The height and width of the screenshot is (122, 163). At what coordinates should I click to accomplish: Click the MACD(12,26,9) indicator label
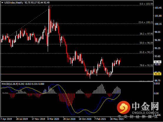pos(10,84)
